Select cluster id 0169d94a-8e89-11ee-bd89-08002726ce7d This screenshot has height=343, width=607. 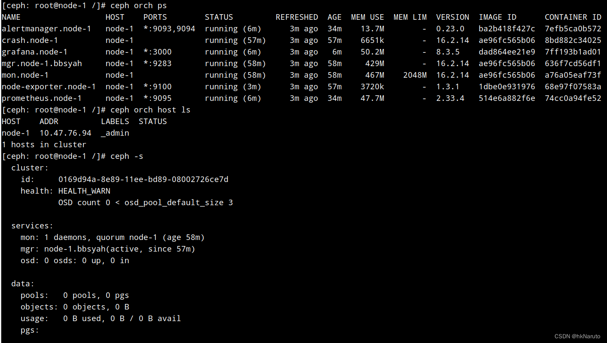click(143, 179)
